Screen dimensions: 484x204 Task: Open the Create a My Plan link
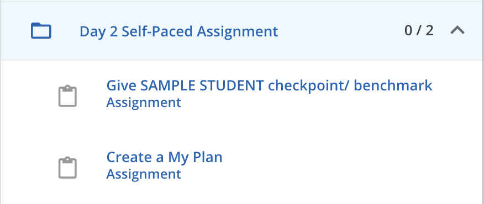click(x=164, y=157)
